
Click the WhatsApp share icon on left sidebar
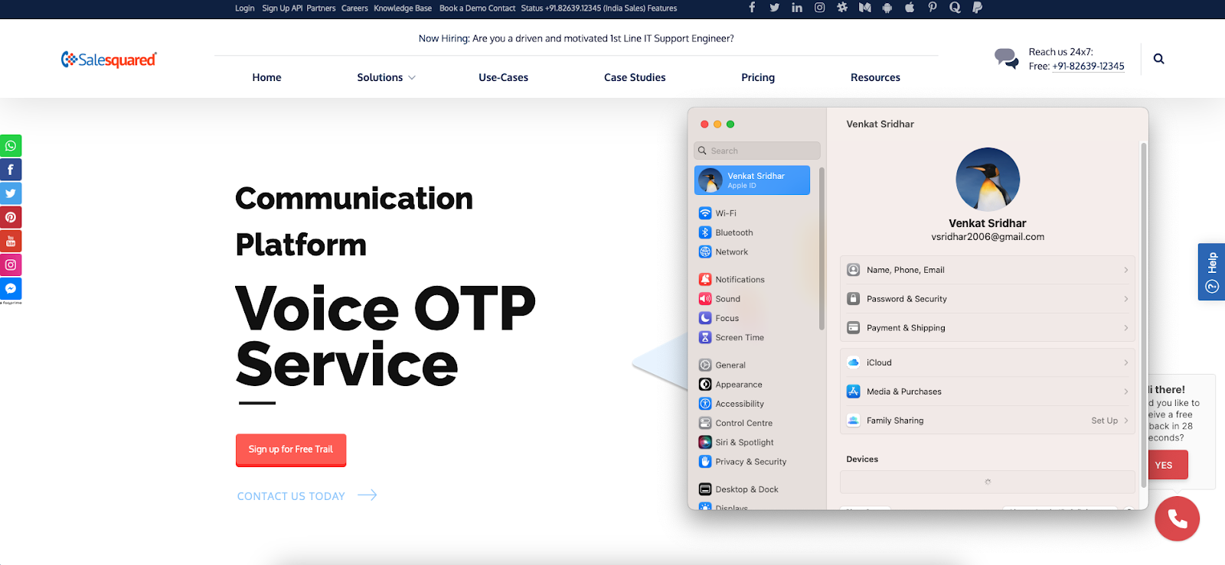(x=11, y=145)
